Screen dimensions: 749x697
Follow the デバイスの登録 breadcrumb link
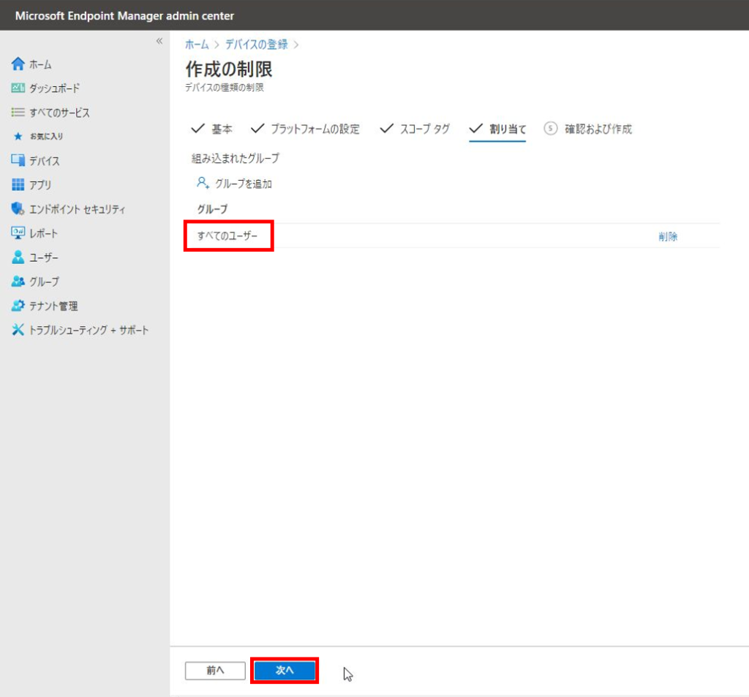coord(257,45)
